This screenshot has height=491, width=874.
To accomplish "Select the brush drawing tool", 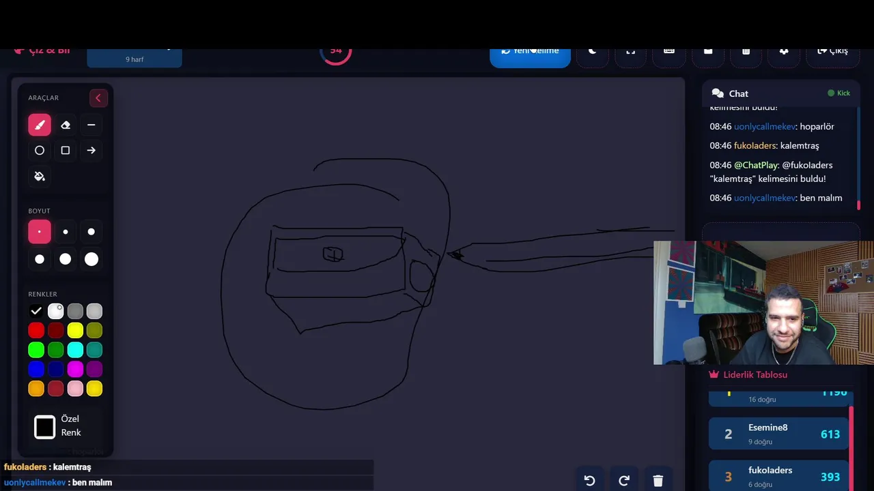I will point(40,125).
